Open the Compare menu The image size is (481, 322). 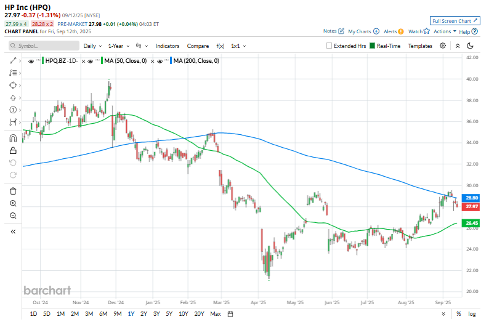[x=198, y=46]
